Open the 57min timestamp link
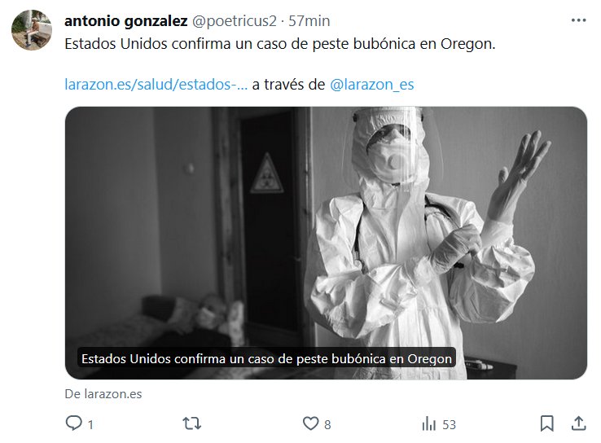 click(x=309, y=21)
